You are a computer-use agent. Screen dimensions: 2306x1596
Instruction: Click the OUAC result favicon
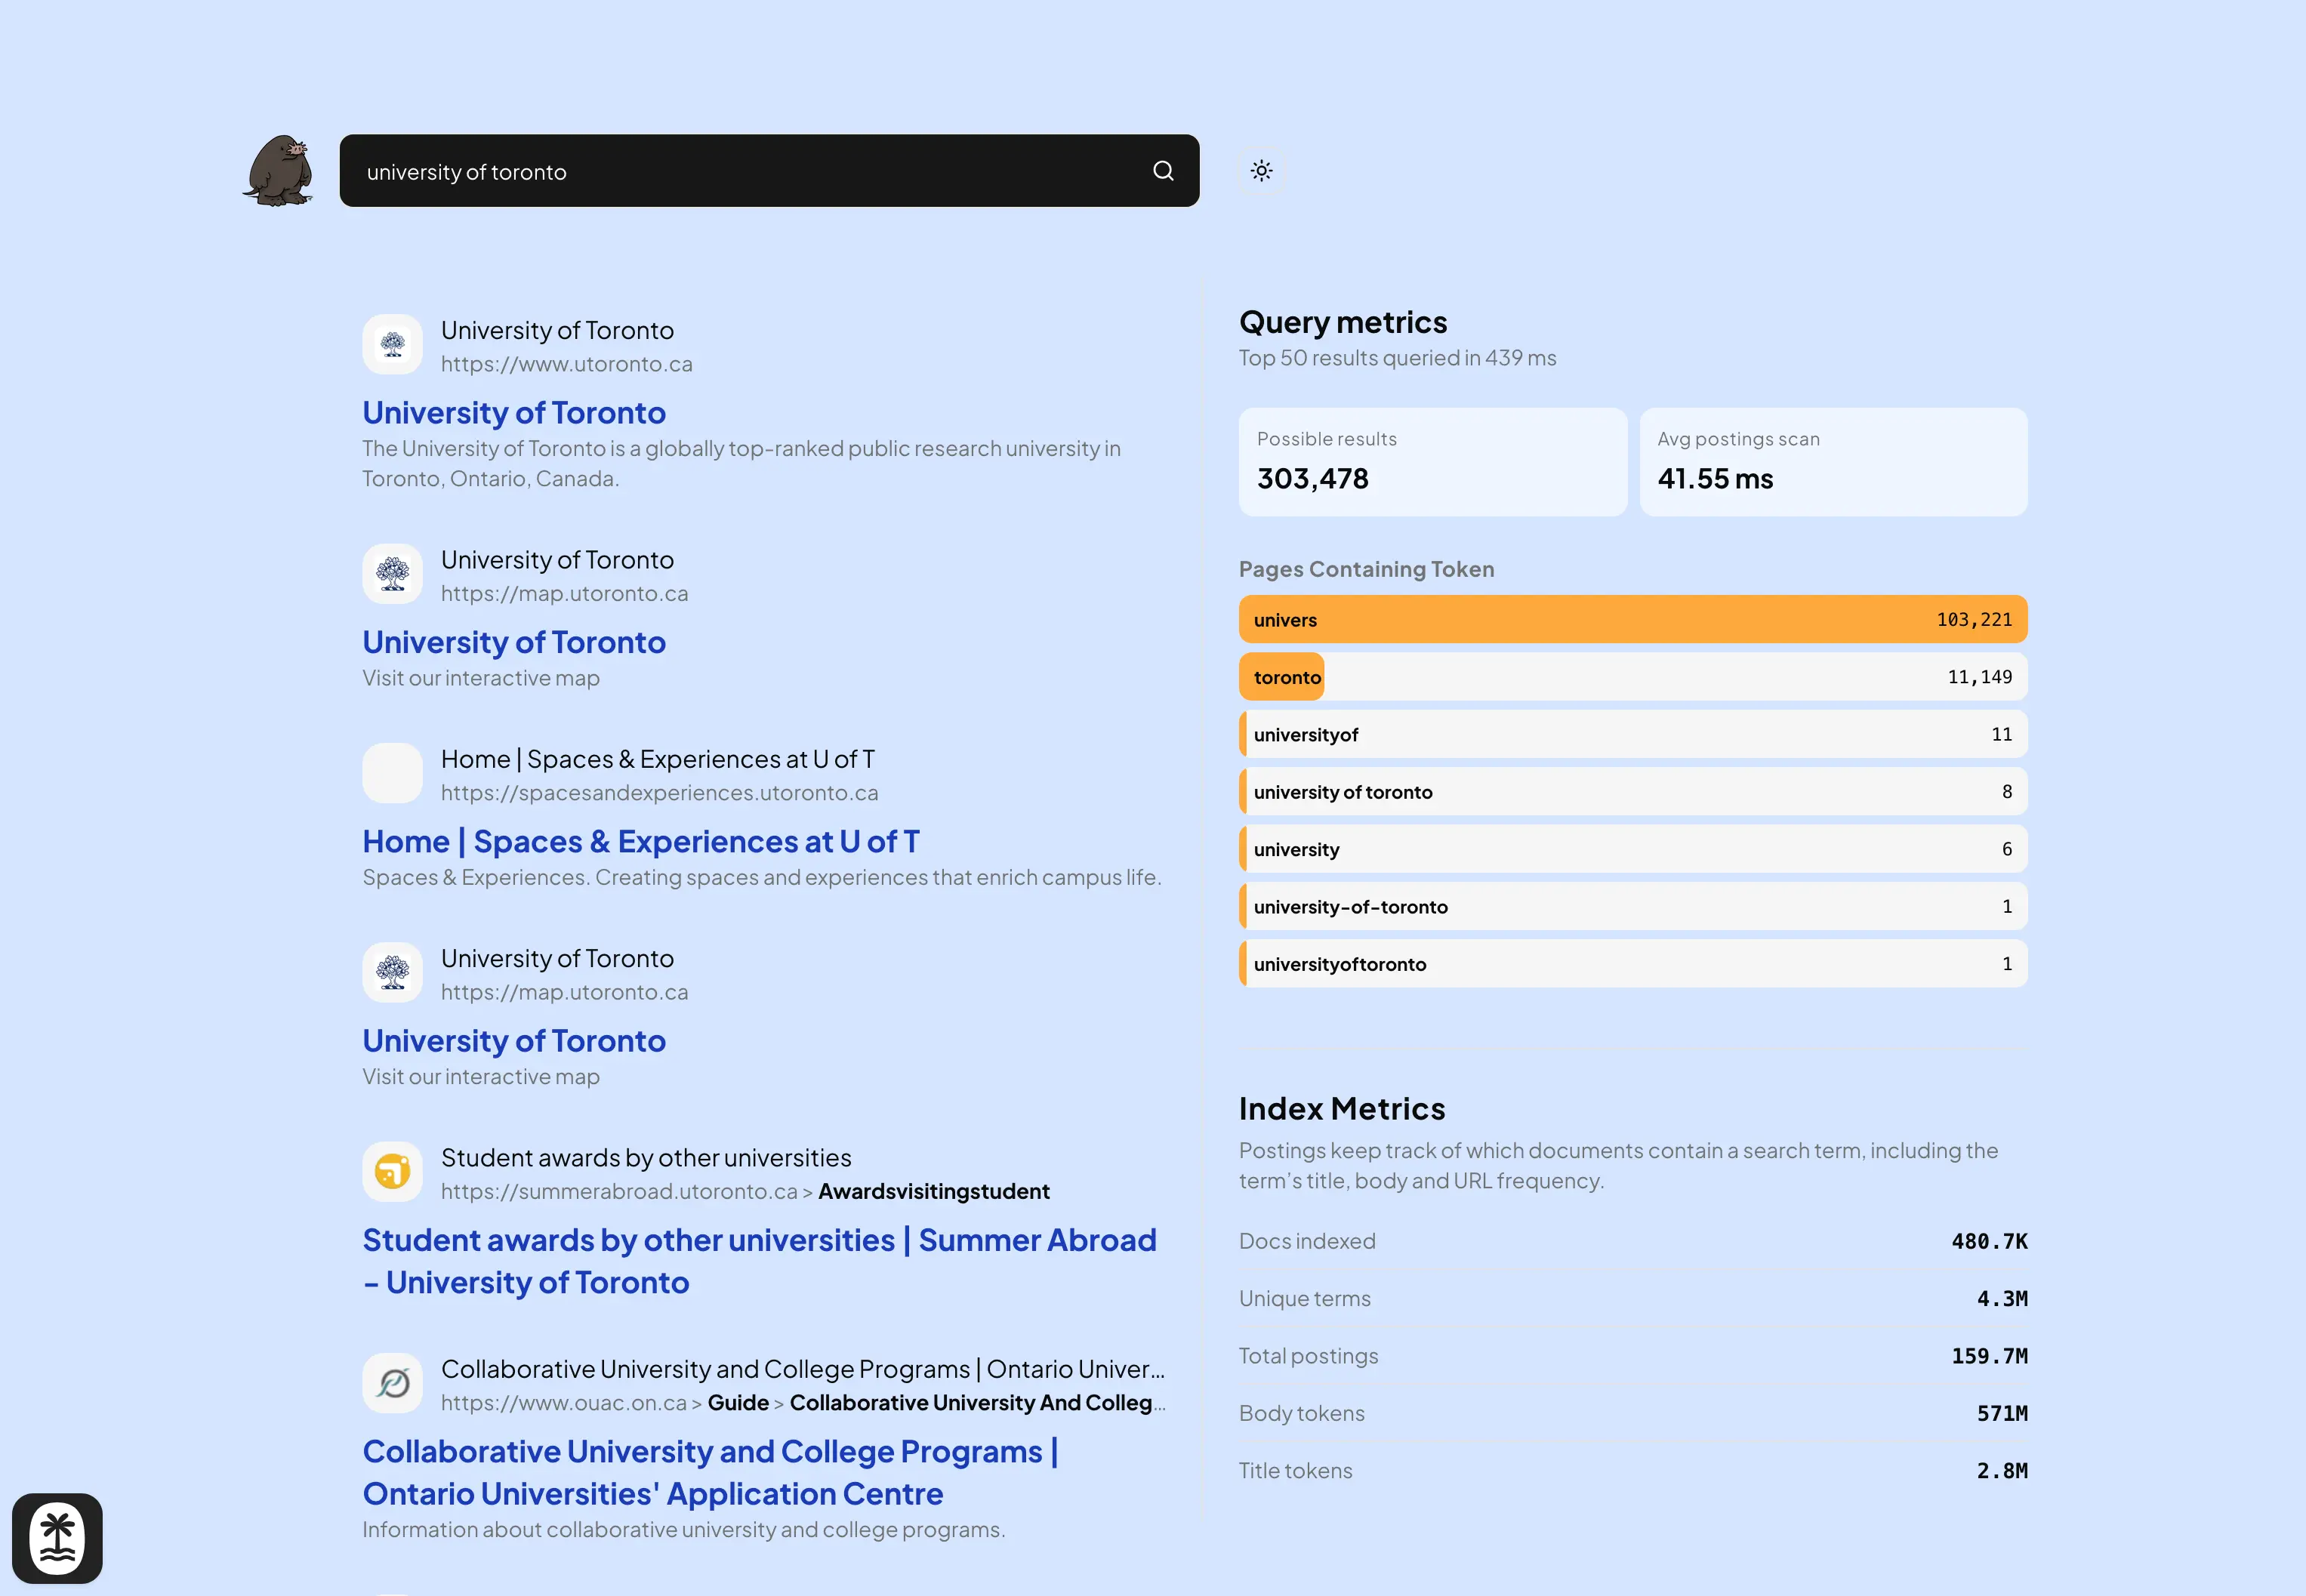pos(392,1383)
